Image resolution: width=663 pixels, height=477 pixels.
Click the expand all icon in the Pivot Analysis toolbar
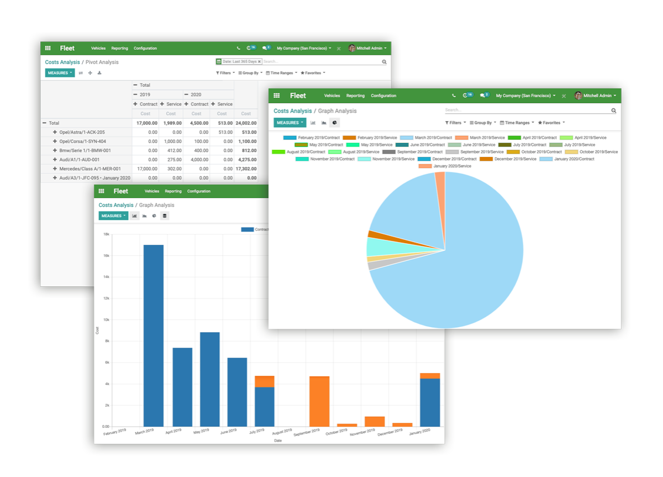pos(90,72)
